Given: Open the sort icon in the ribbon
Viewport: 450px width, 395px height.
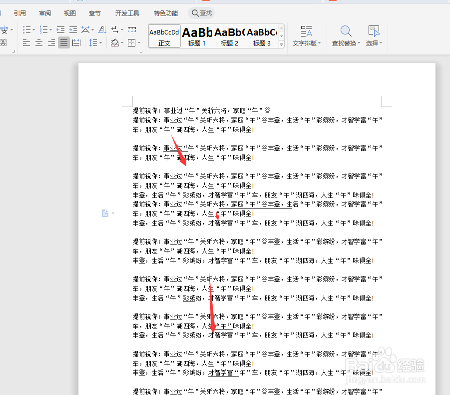Looking at the screenshot, I should point(102,29).
